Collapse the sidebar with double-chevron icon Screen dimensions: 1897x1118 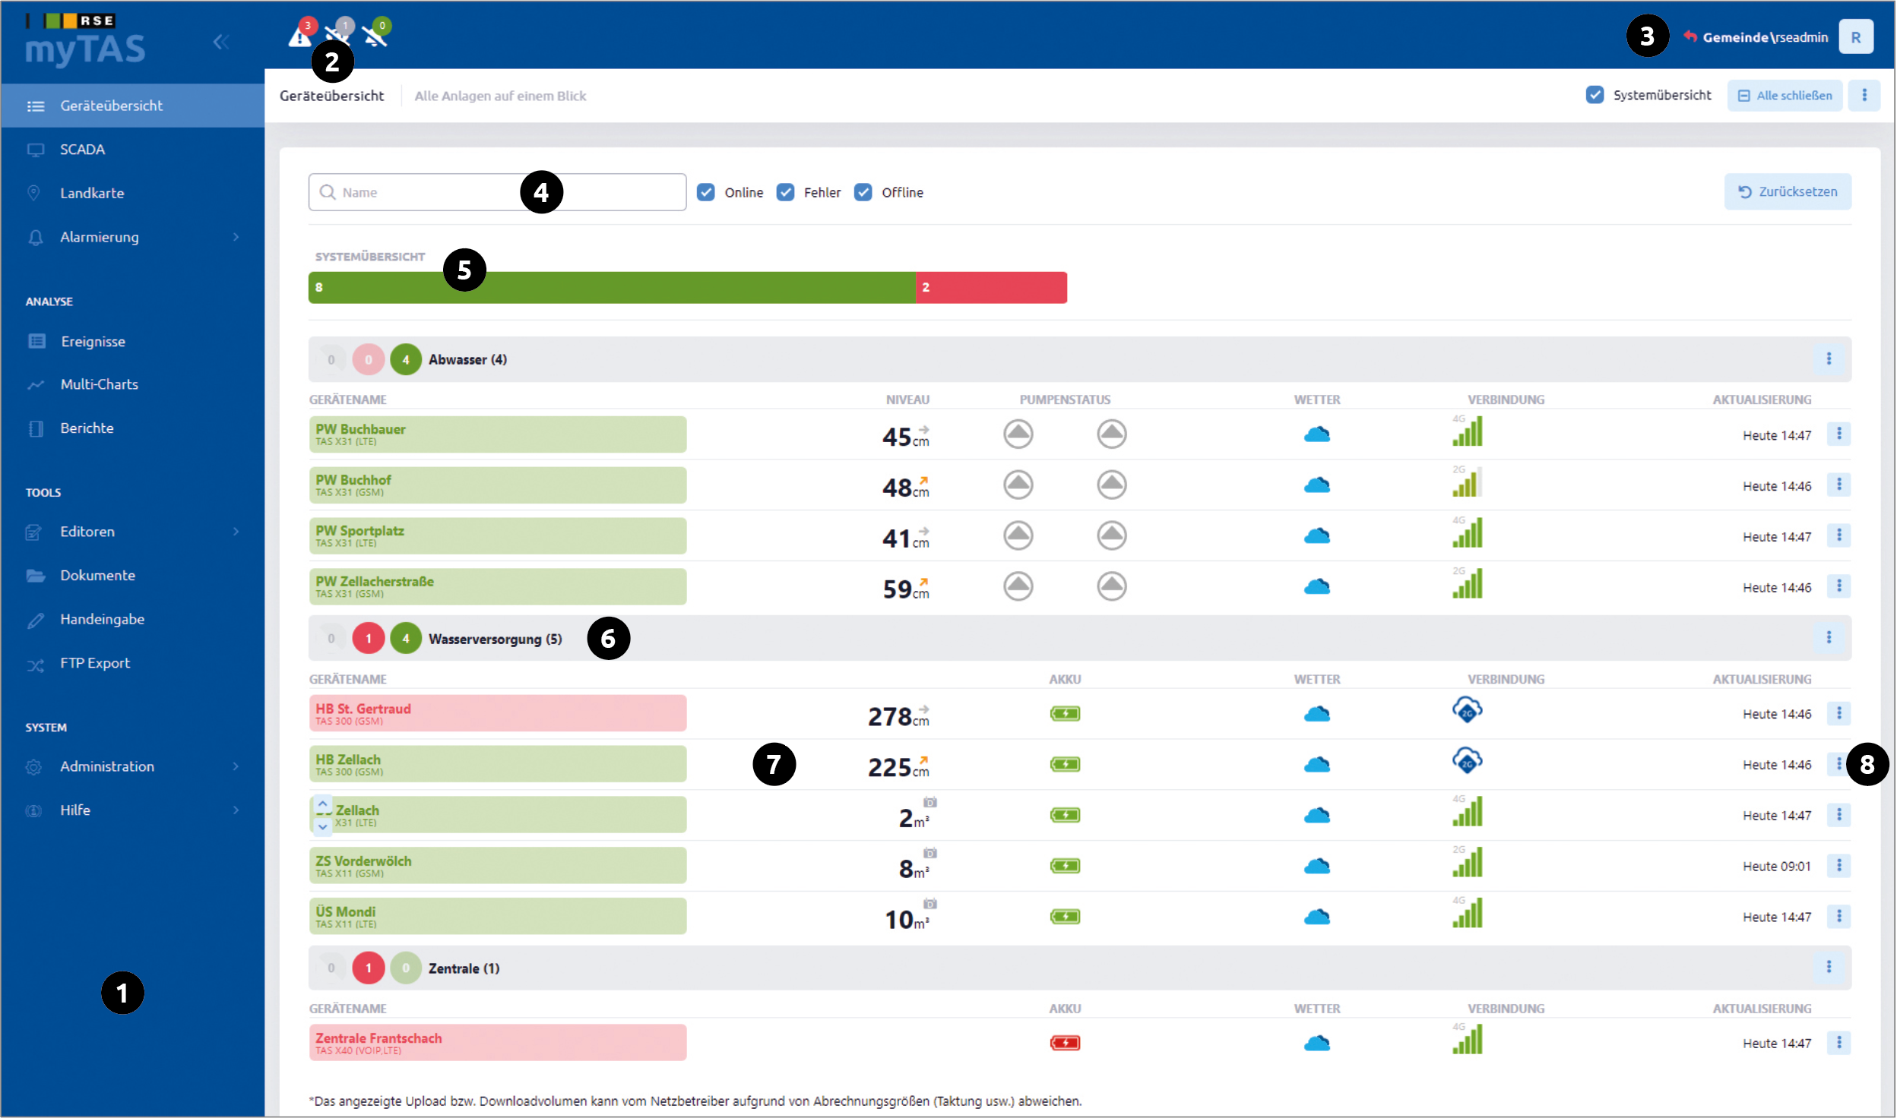pyautogui.click(x=221, y=42)
